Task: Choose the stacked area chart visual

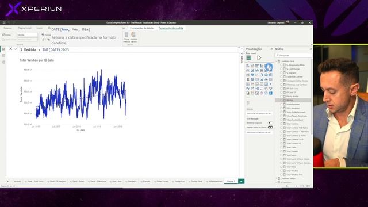Action: tap(257, 70)
